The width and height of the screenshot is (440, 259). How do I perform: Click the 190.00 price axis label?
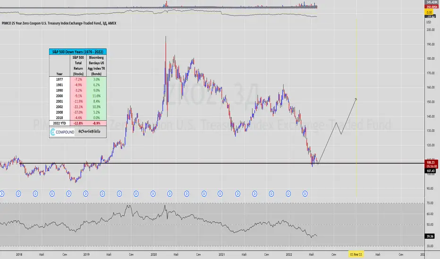(431, 44)
